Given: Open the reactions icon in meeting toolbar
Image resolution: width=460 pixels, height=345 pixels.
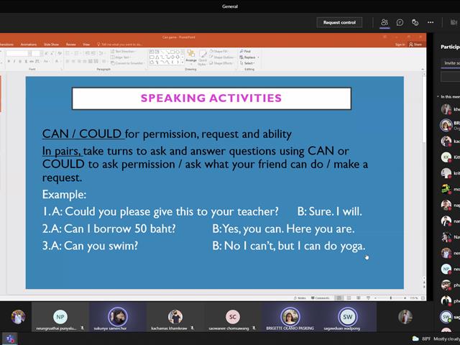Looking at the screenshot, I should point(415,22).
